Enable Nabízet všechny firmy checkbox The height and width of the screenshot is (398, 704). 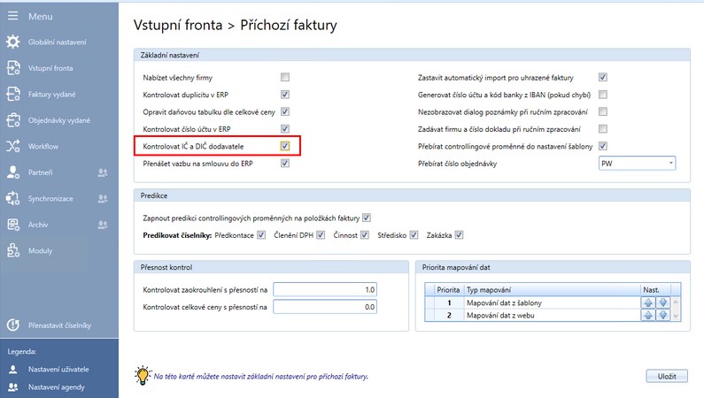point(285,77)
